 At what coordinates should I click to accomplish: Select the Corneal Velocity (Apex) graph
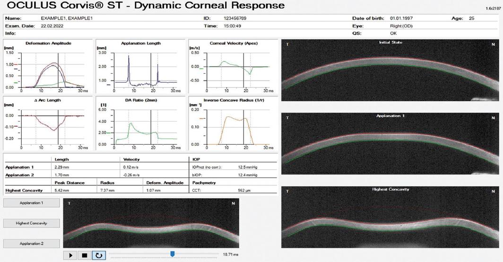click(234, 68)
